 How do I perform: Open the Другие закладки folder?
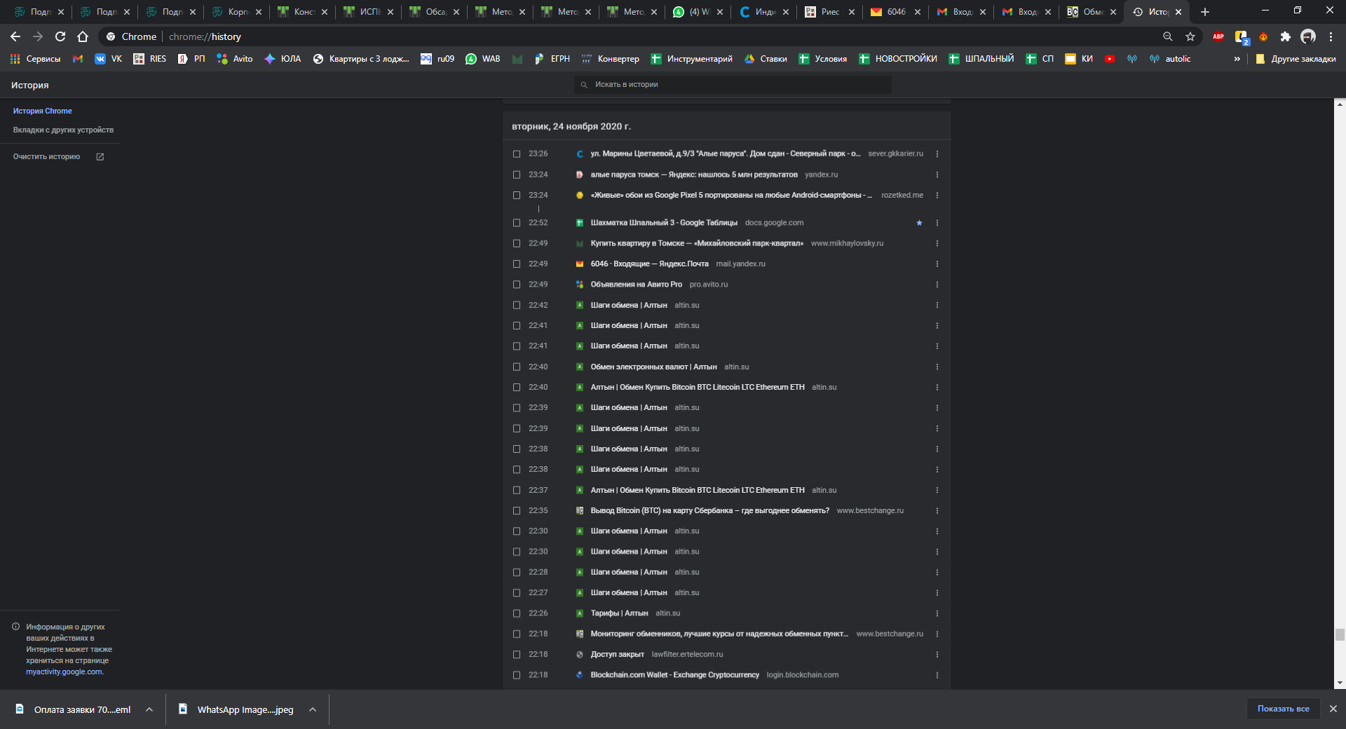[1296, 59]
